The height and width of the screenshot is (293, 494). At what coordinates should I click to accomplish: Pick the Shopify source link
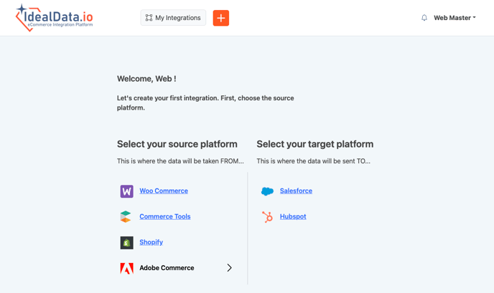coord(151,242)
